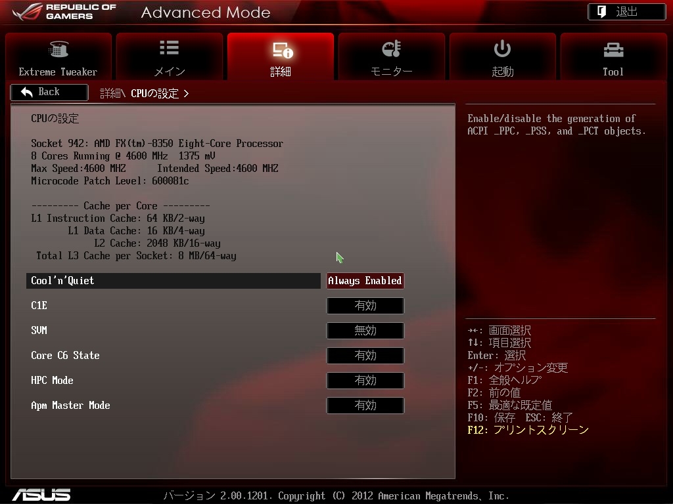Open the C1E value dropdown
673x504 pixels.
click(365, 306)
